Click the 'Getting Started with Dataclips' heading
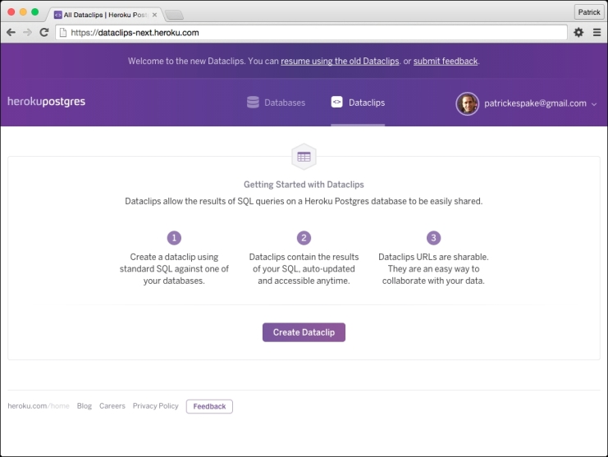 304,185
